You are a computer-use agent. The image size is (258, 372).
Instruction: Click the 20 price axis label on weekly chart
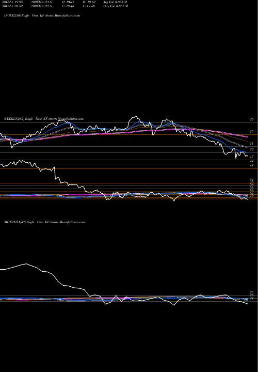click(x=252, y=149)
